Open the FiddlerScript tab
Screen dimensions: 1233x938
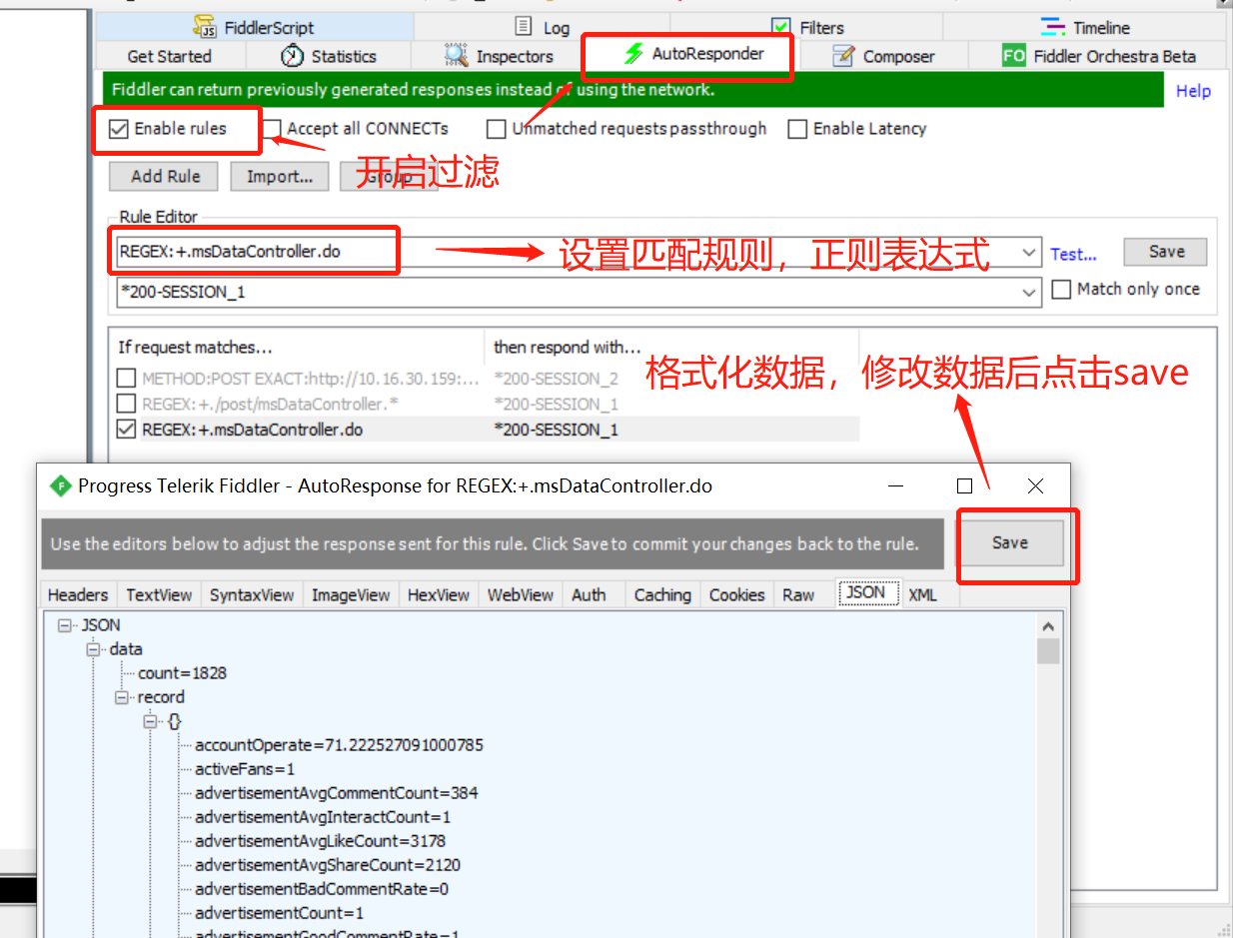pos(254,27)
